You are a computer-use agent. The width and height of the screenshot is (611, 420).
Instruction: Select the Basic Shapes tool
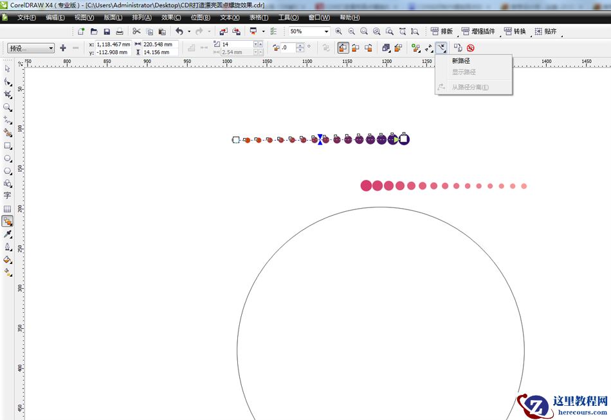(8, 183)
